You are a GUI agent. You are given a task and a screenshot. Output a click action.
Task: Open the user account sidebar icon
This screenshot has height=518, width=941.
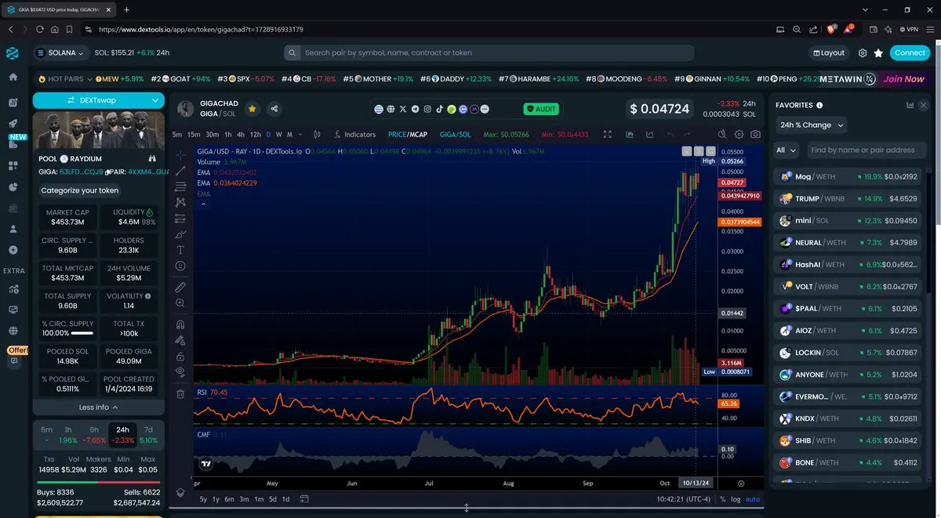coord(13,230)
